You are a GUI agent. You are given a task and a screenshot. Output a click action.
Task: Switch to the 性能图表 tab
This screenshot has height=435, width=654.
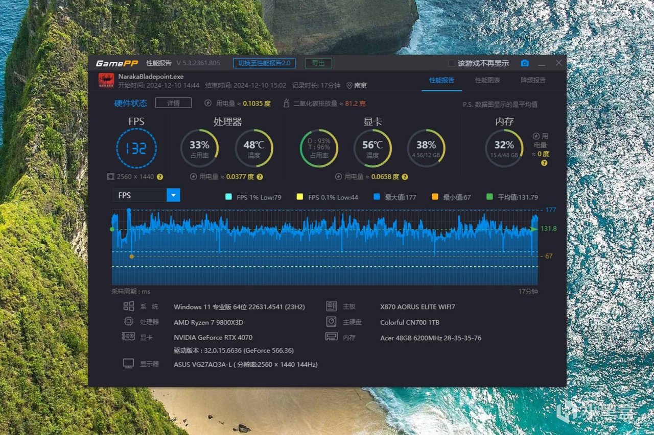[x=487, y=81]
